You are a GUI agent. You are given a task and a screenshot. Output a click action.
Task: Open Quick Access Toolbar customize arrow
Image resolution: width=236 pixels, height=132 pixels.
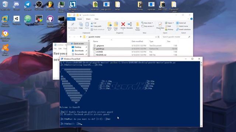click(80, 15)
